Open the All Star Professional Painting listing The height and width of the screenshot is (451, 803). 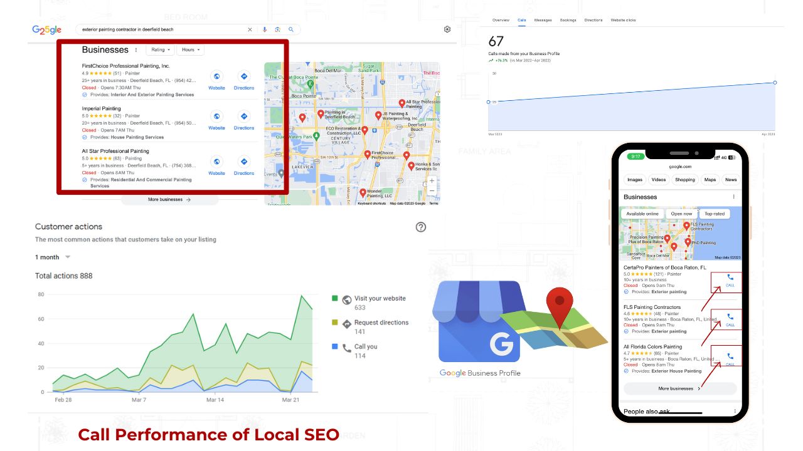click(x=115, y=151)
